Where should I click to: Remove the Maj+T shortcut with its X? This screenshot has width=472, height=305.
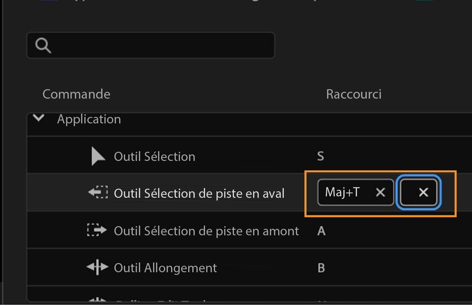(x=381, y=193)
